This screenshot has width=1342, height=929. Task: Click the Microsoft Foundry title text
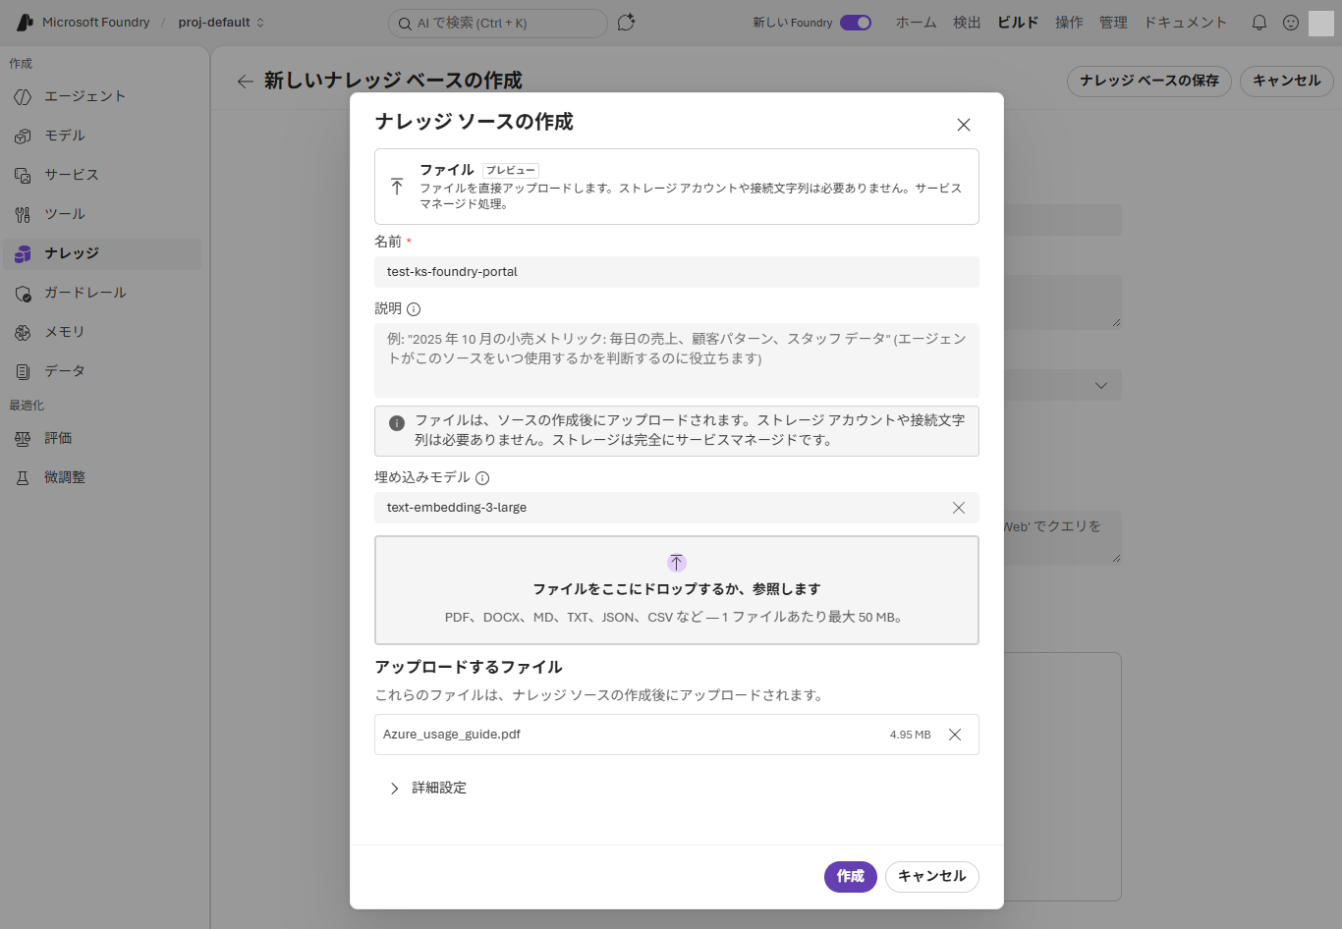click(x=96, y=23)
